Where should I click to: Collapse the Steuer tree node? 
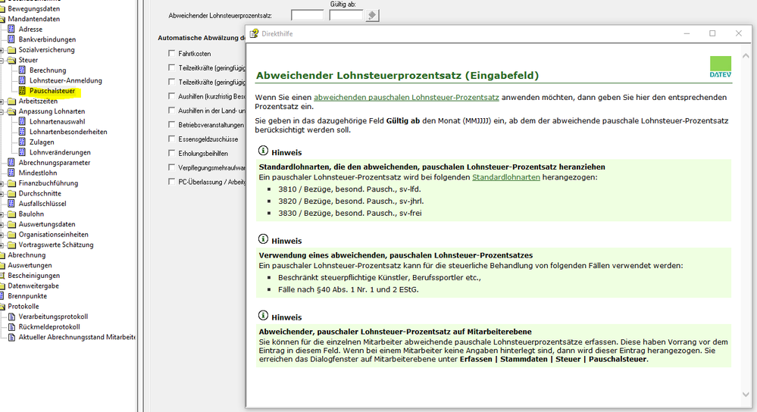click(x=2, y=61)
